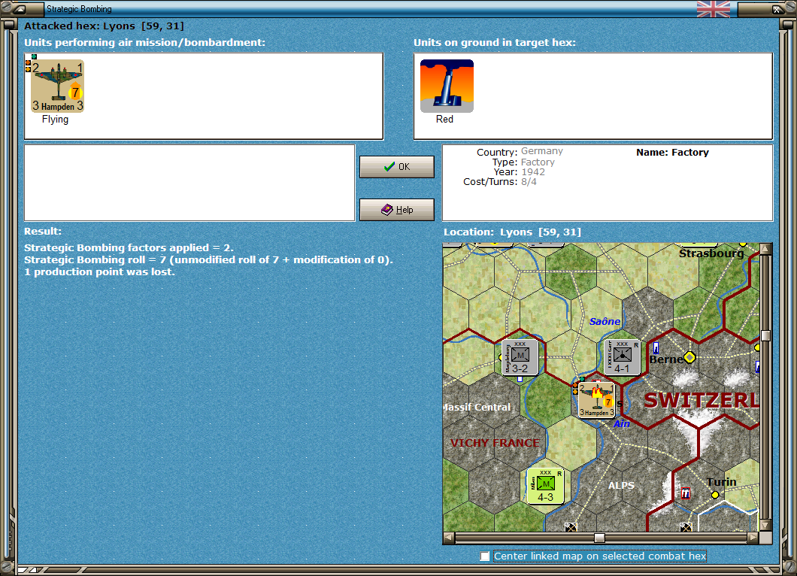The height and width of the screenshot is (576, 797).
Task: Enable Center linked map on selected combat hex
Action: pos(483,556)
